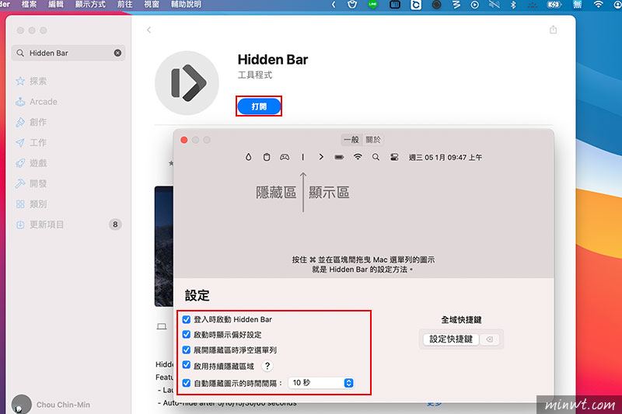Click the battery icon in preview bar
Screen dimensions: 622x414
click(x=339, y=157)
